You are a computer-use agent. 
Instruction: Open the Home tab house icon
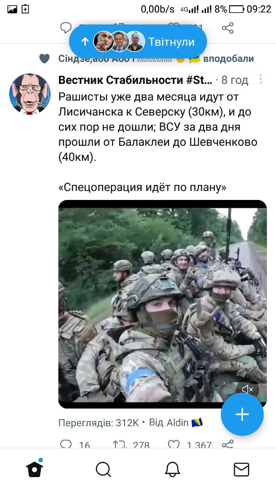pyautogui.click(x=34, y=468)
